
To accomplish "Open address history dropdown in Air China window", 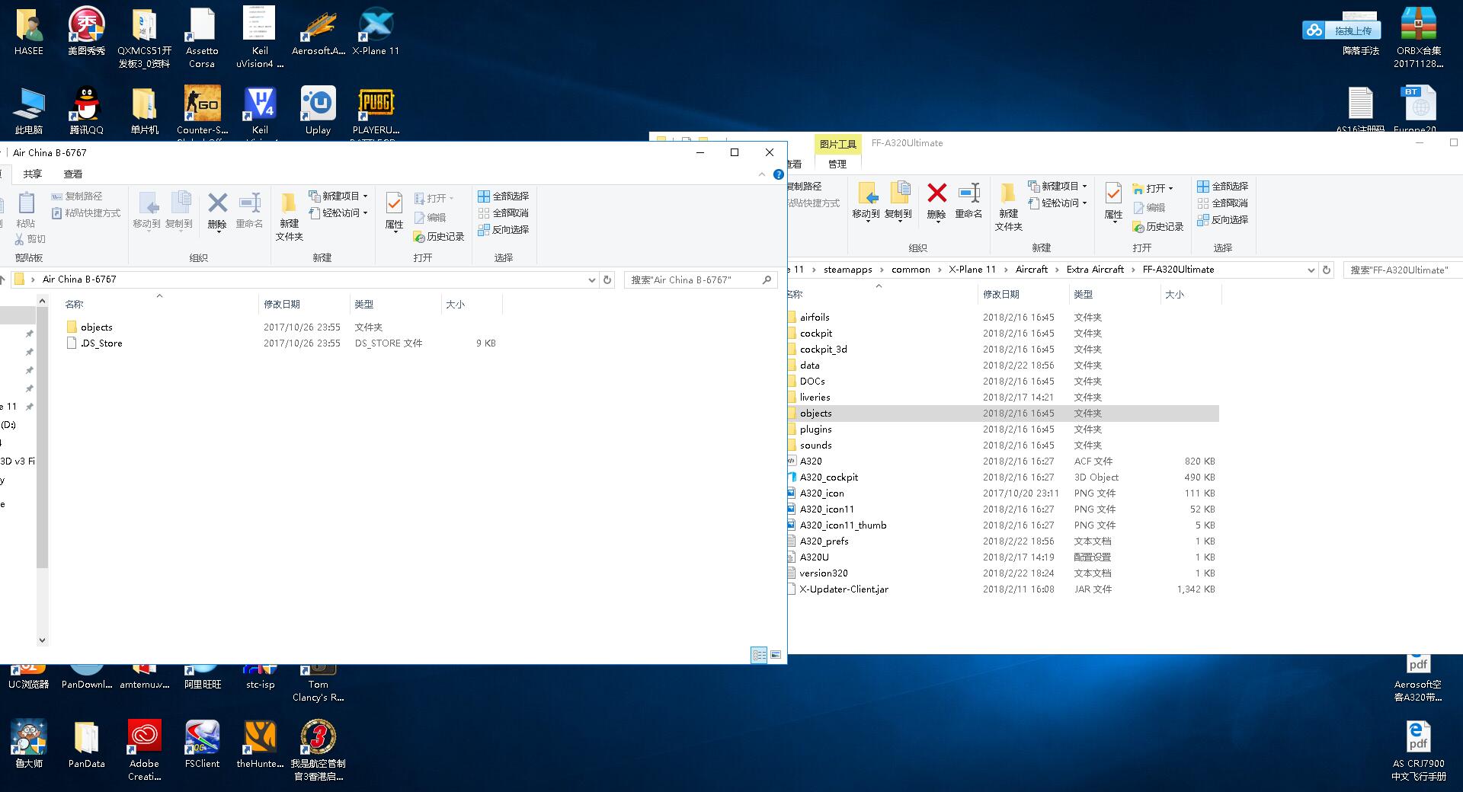I will pyautogui.click(x=591, y=279).
